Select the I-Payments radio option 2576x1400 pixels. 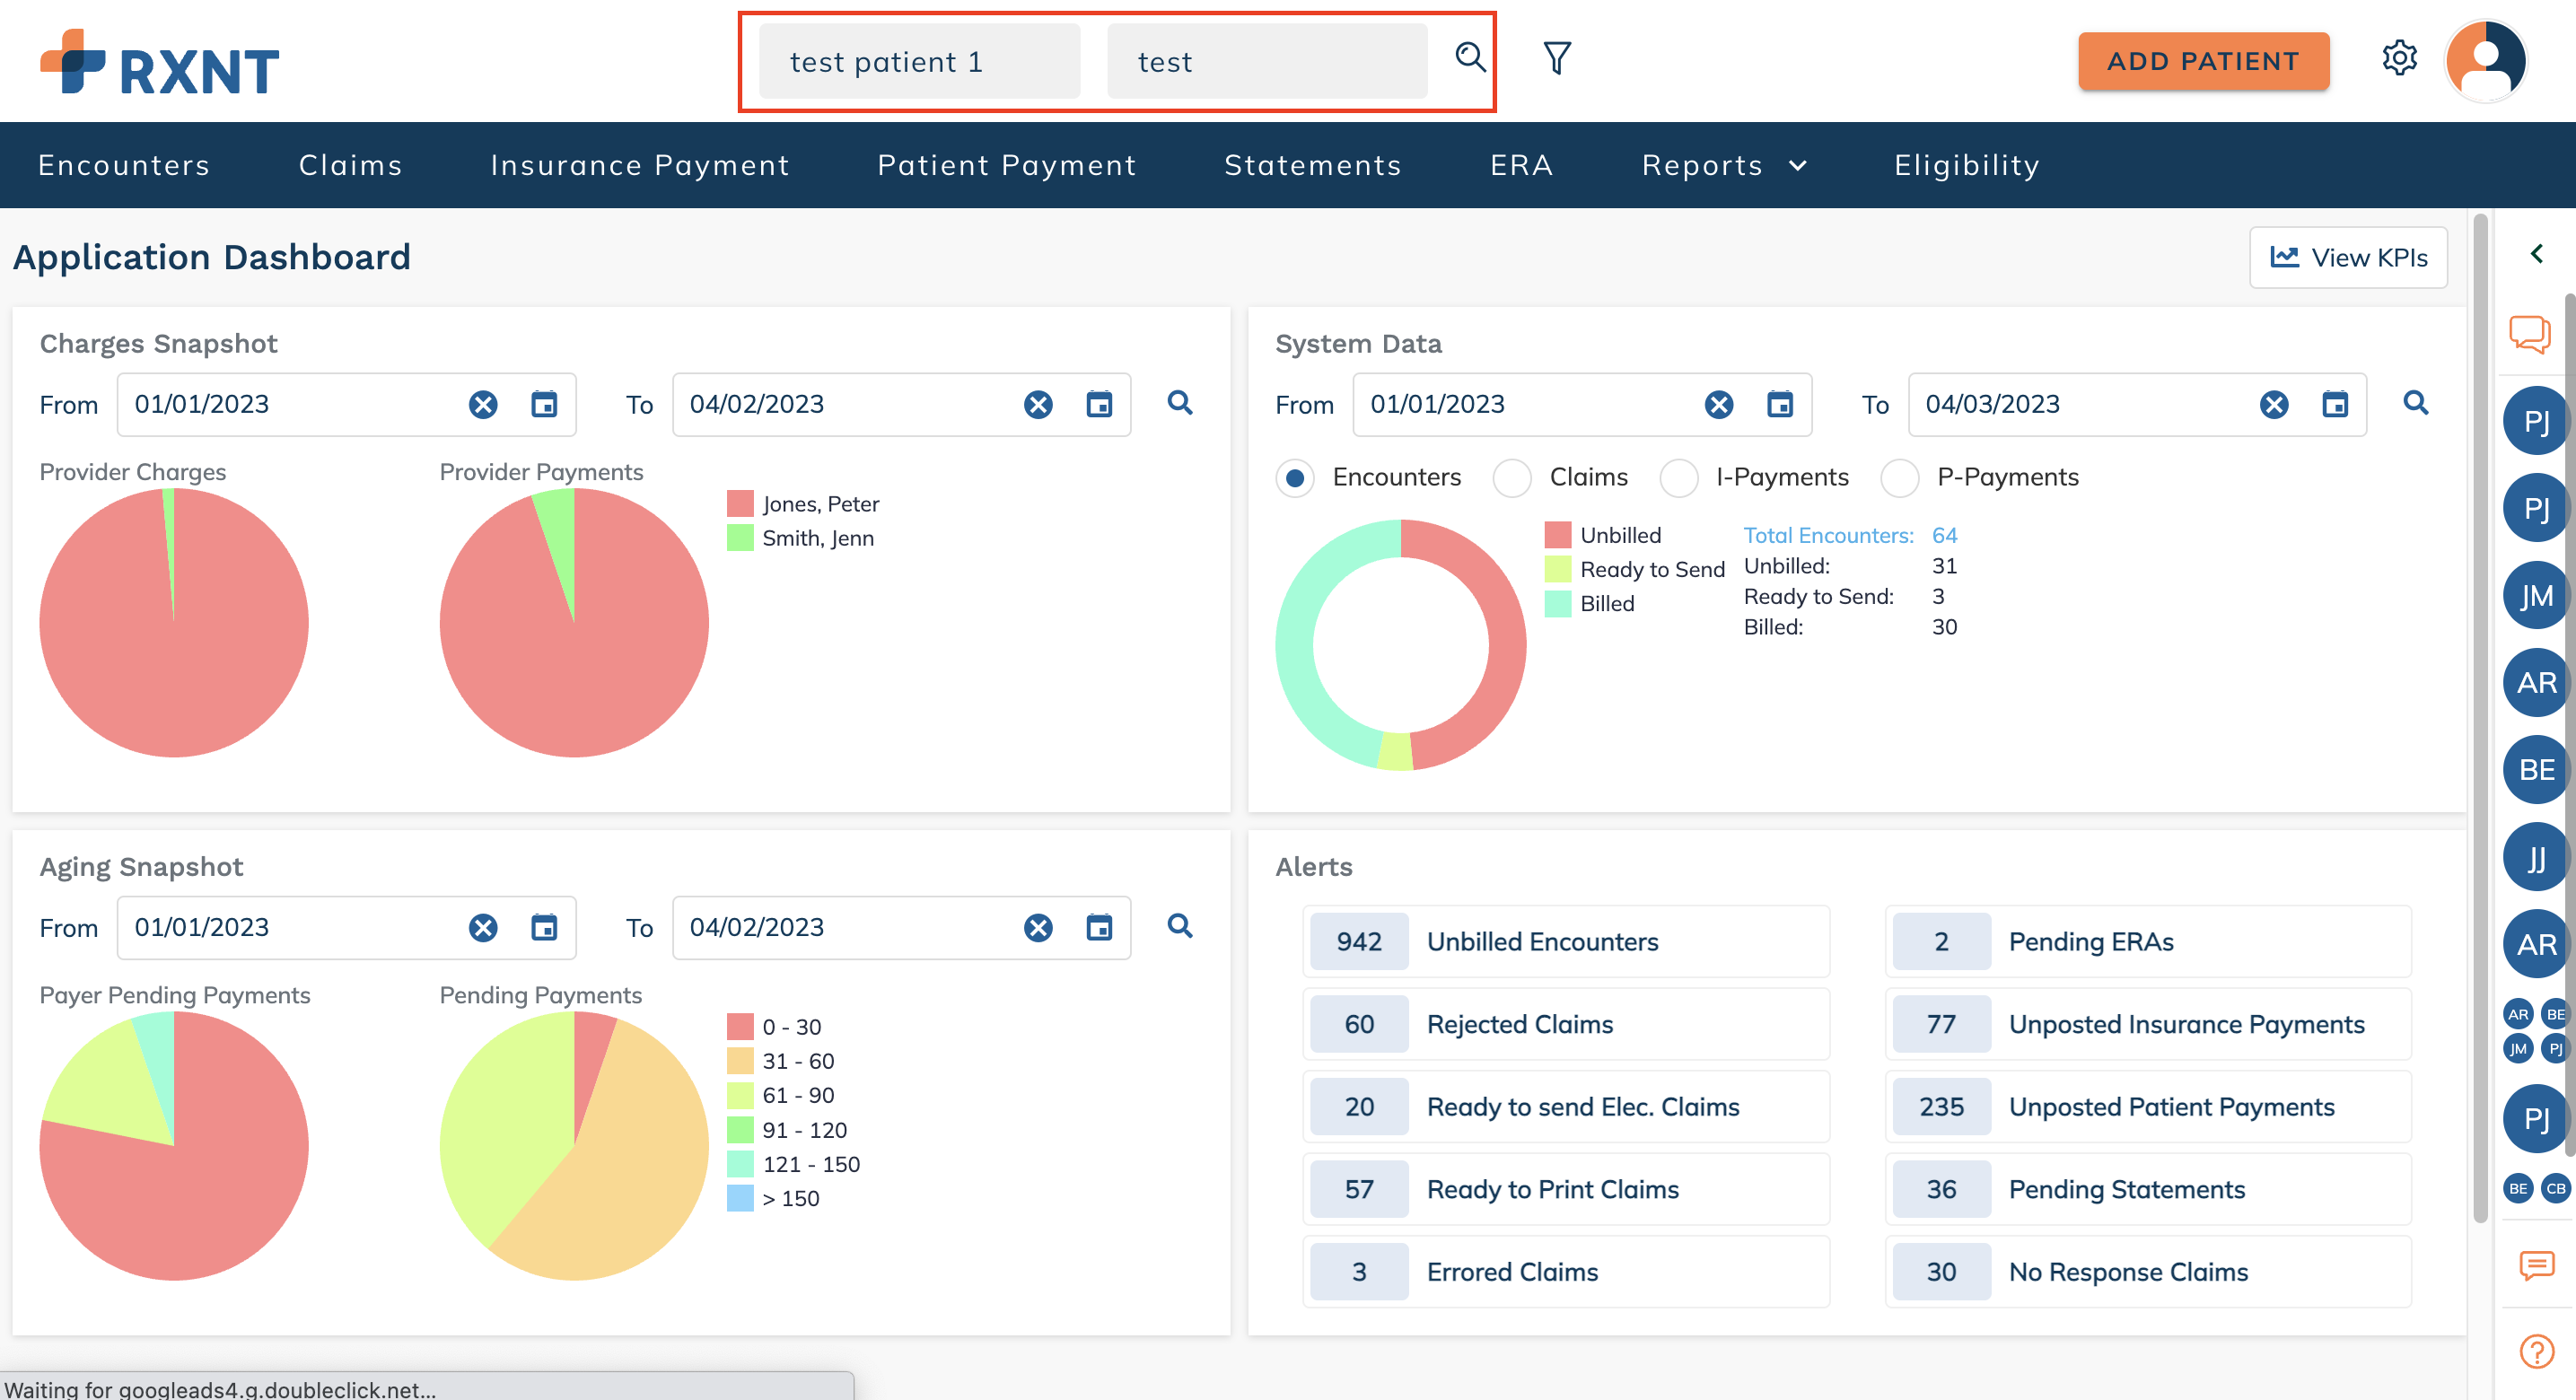[1679, 478]
